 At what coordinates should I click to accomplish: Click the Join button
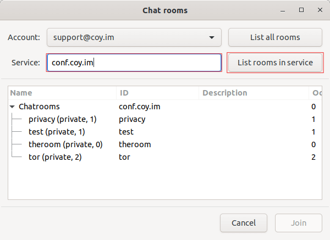pos(299,223)
